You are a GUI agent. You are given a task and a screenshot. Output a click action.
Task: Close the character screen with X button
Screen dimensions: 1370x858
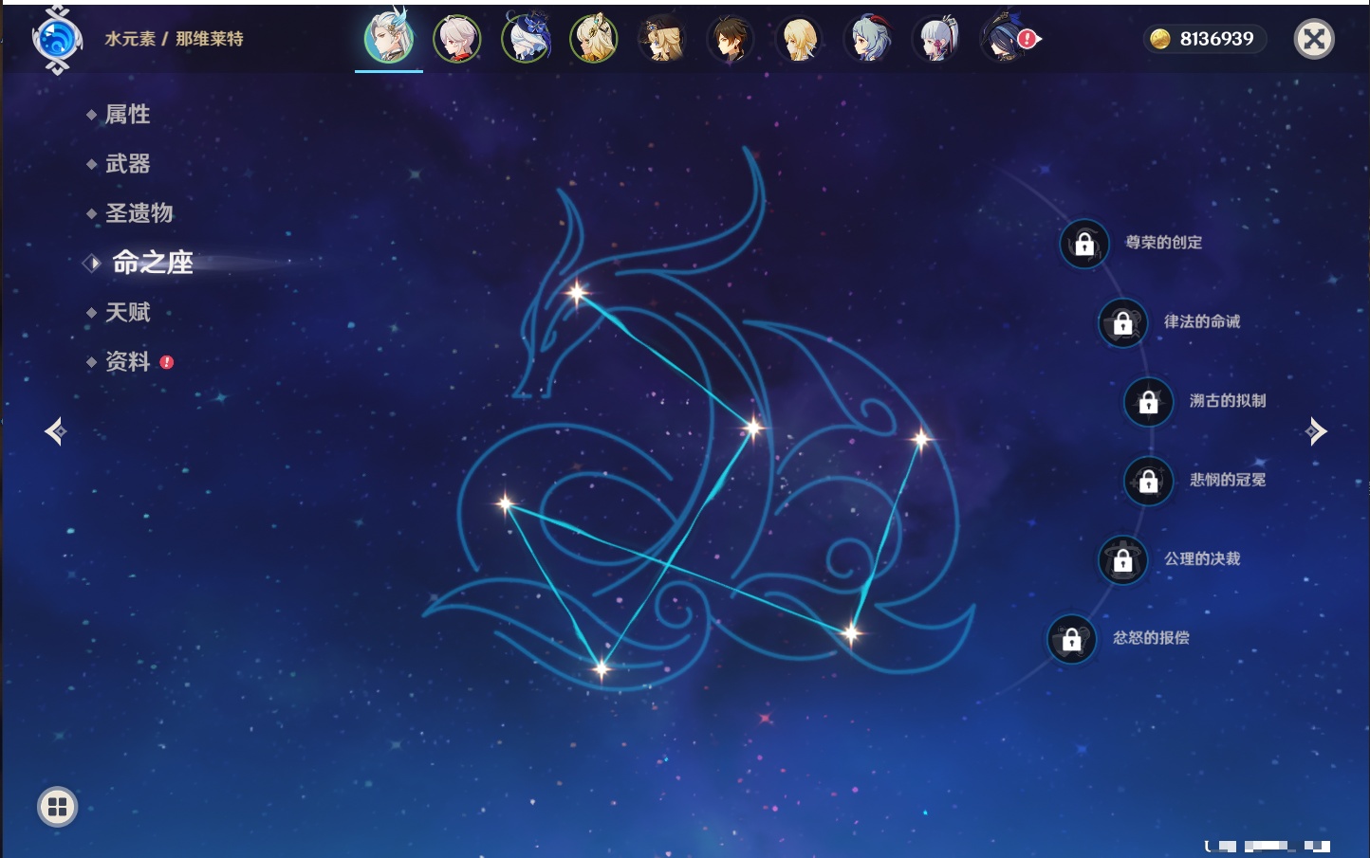(x=1314, y=39)
